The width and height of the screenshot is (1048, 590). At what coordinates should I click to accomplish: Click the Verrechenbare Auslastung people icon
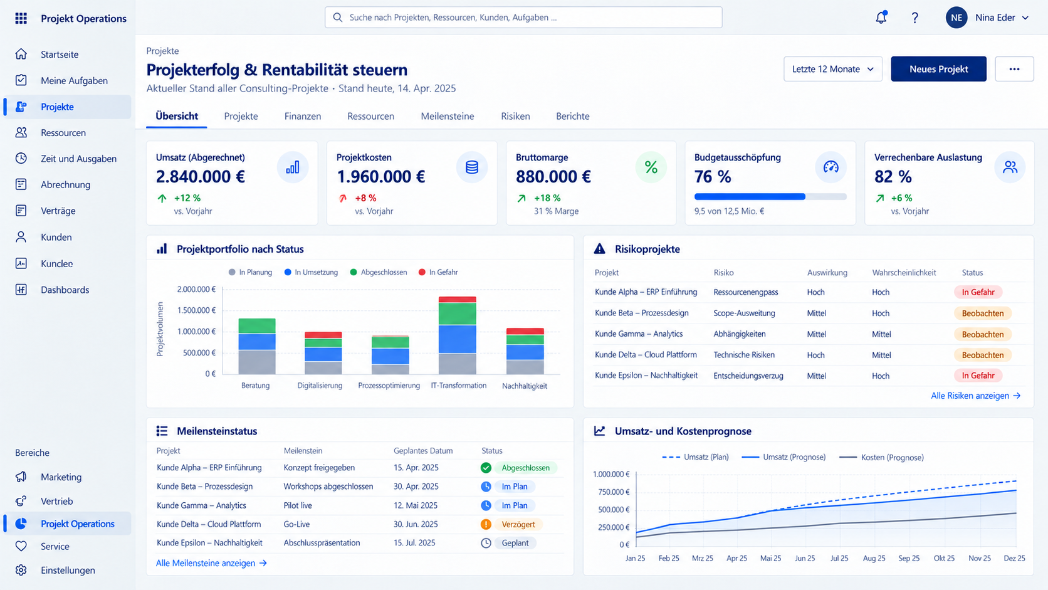[x=1010, y=167]
